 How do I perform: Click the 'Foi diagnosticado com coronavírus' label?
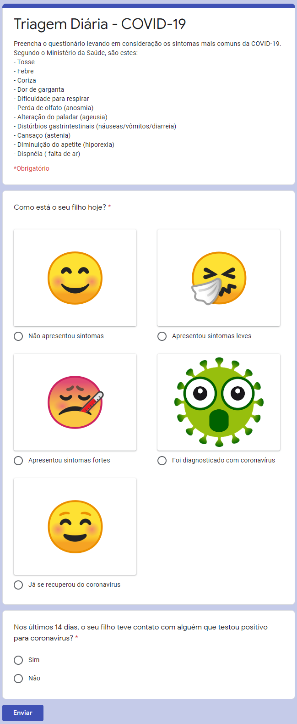[x=223, y=461]
